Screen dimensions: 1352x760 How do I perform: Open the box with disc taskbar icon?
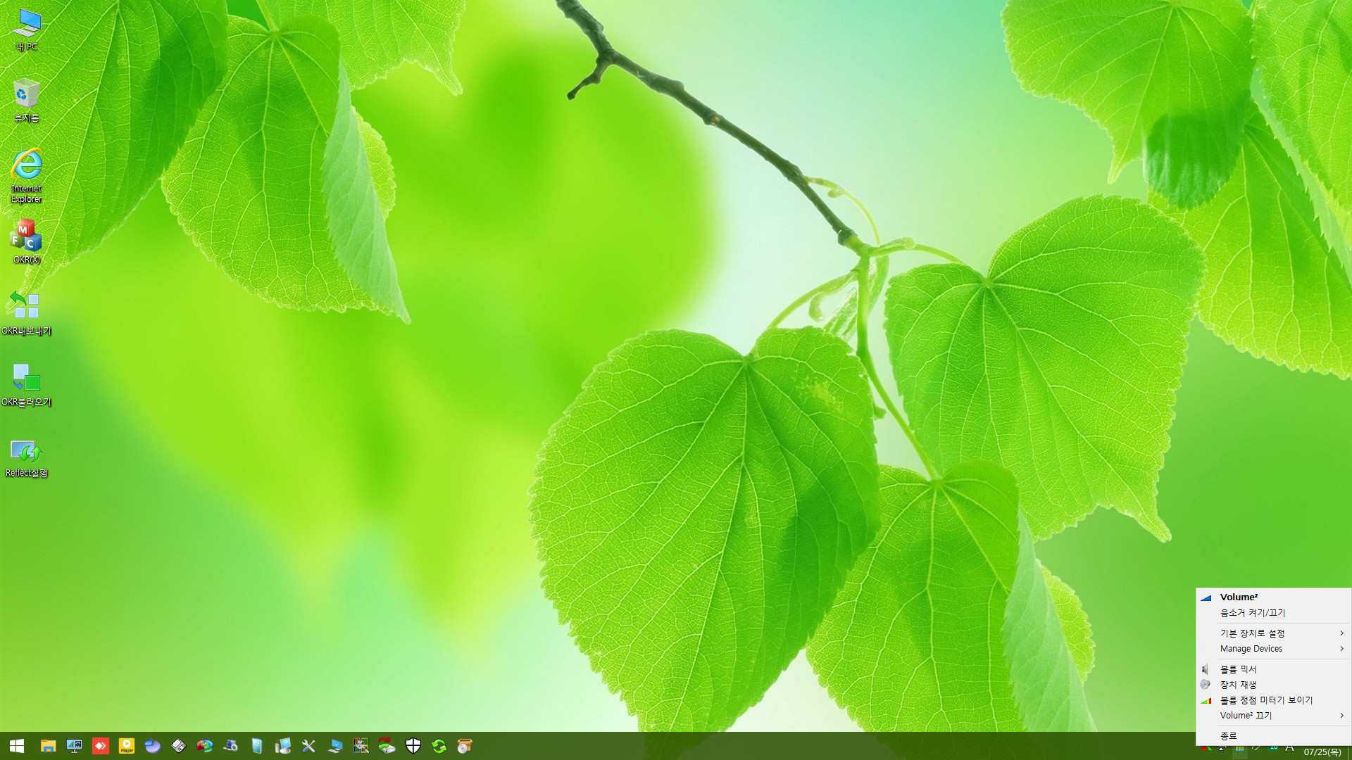(465, 746)
